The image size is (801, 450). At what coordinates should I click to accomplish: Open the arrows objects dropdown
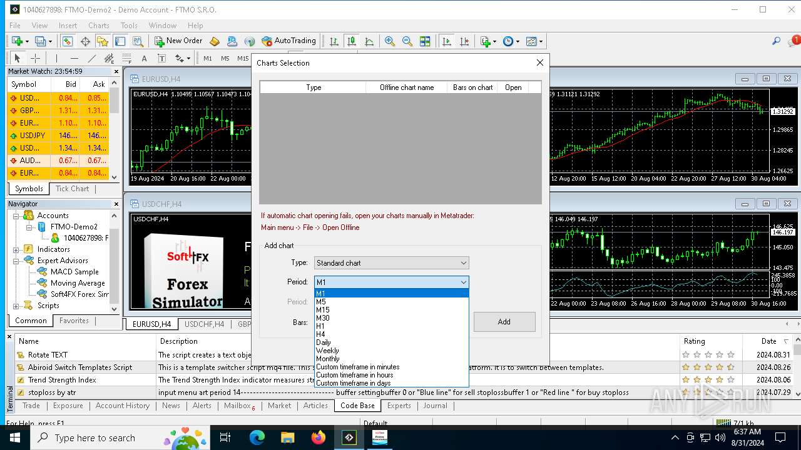point(182,58)
